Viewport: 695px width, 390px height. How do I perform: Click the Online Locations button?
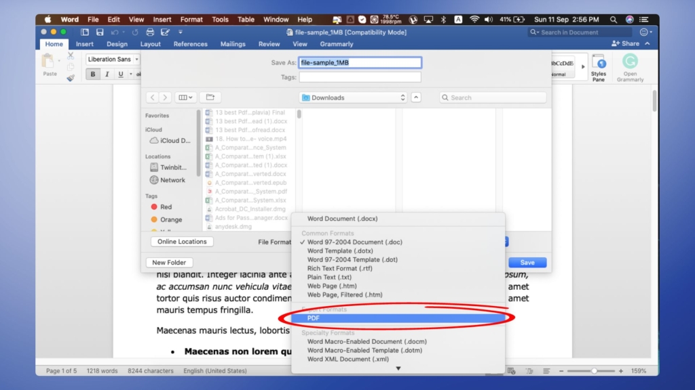182,242
